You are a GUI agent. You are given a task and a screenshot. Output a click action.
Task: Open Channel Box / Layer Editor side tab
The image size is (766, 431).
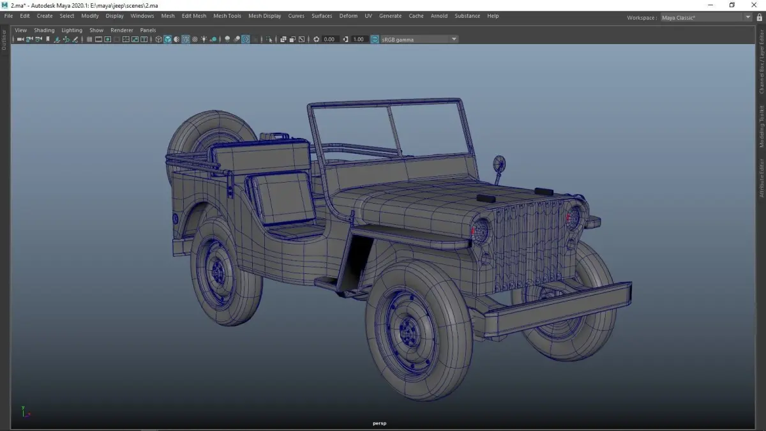click(x=761, y=61)
